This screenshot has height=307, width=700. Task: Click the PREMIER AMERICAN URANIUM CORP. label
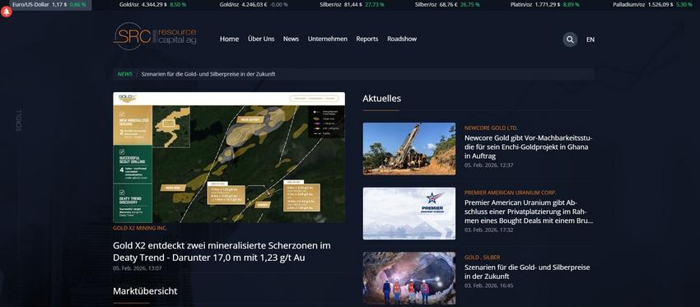point(511,193)
